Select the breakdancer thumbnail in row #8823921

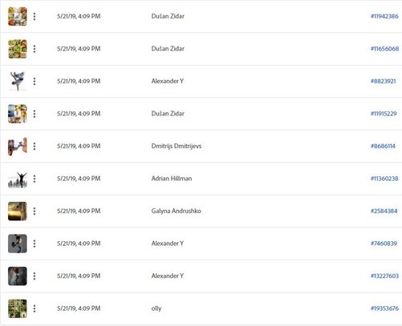point(18,81)
